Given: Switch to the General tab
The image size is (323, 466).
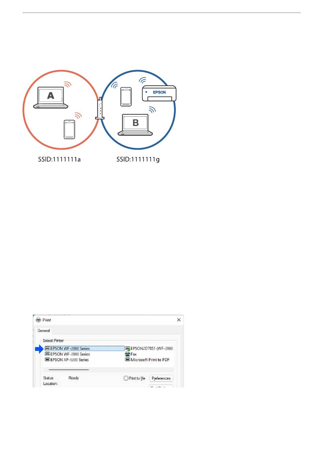Looking at the screenshot, I should [44, 331].
